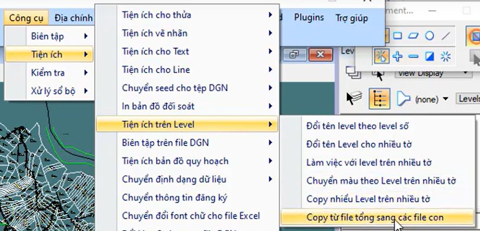Choose Đổi tên level theo level số
480x231 pixels.
[378, 126]
